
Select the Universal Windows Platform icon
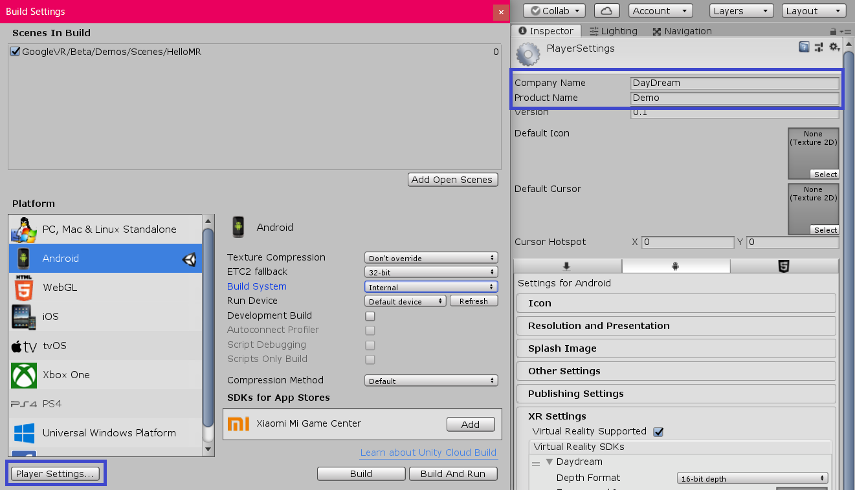click(x=24, y=433)
